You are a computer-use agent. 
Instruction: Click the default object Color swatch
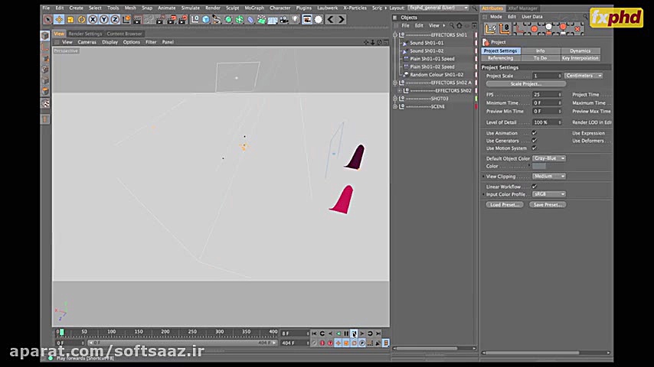pos(539,166)
